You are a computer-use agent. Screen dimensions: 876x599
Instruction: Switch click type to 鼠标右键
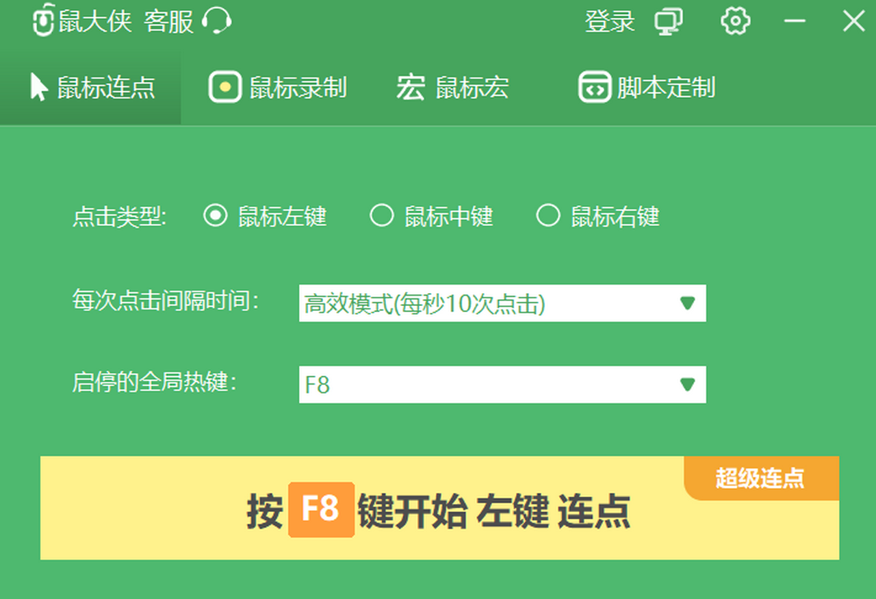(x=548, y=216)
